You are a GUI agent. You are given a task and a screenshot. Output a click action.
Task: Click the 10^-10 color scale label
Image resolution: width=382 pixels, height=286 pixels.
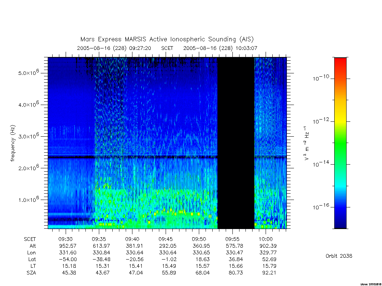pyautogui.click(x=321, y=78)
